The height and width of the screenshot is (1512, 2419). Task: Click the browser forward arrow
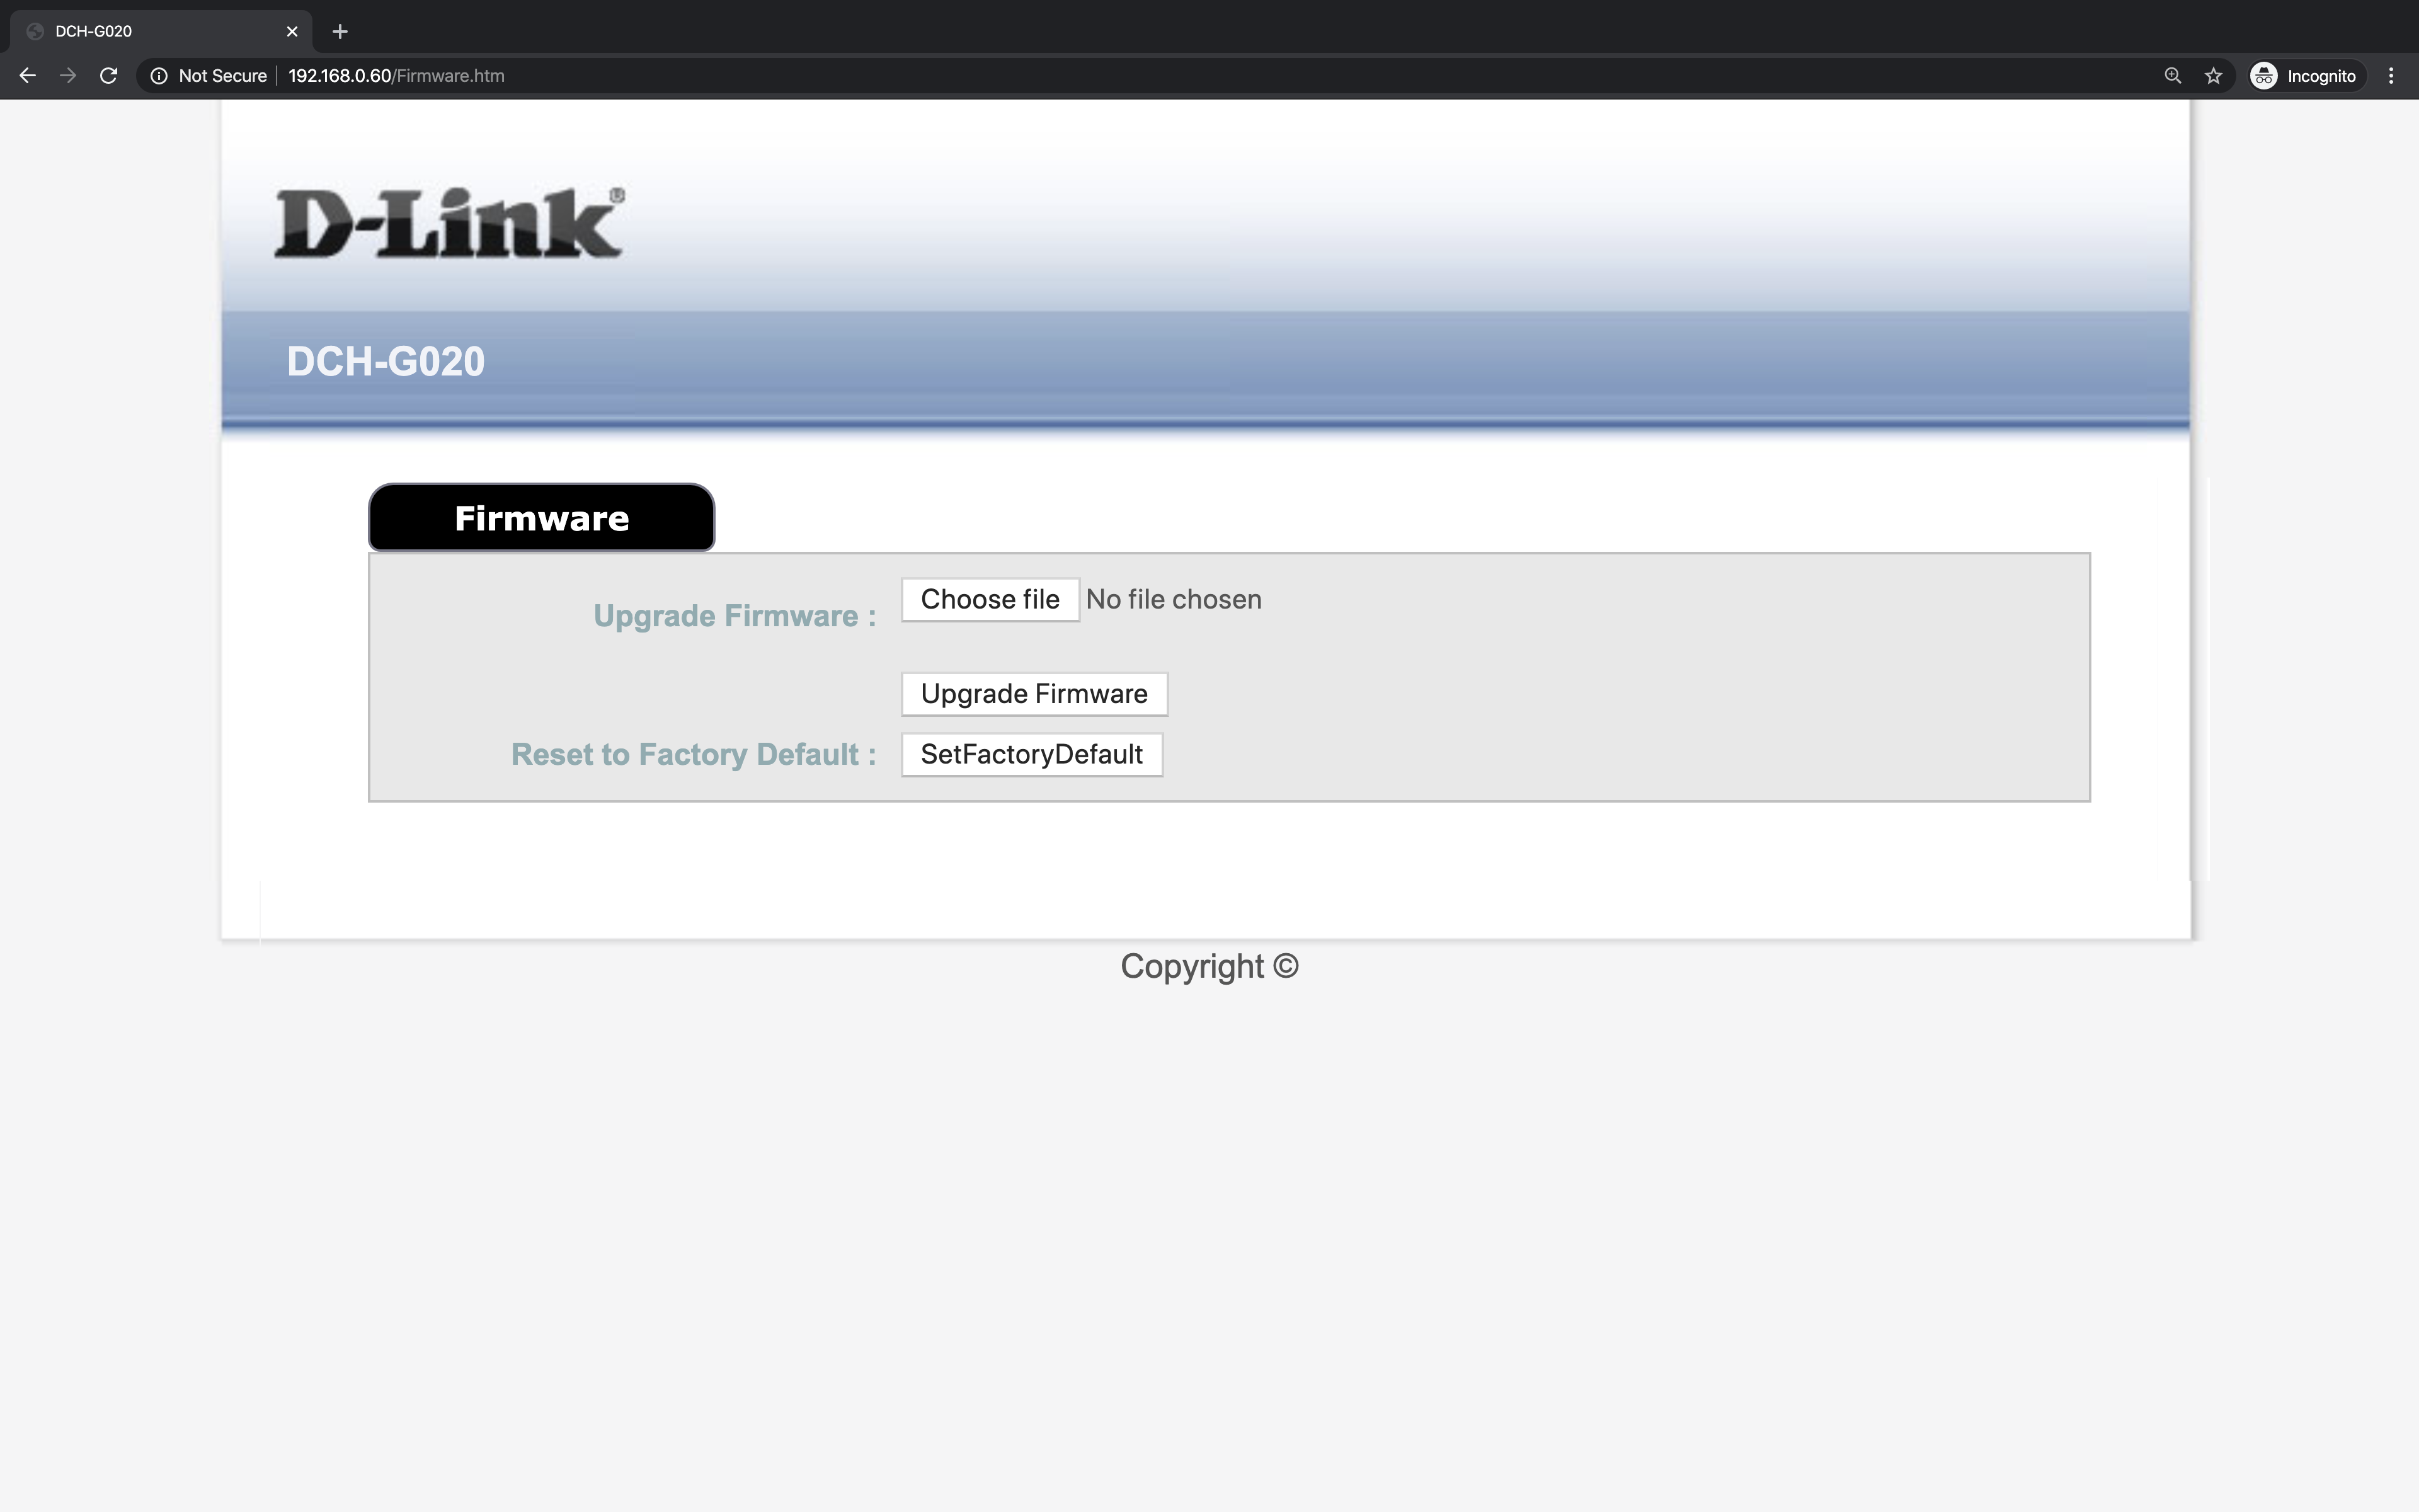68,76
